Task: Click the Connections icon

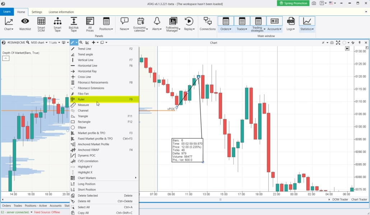Action: point(208,24)
